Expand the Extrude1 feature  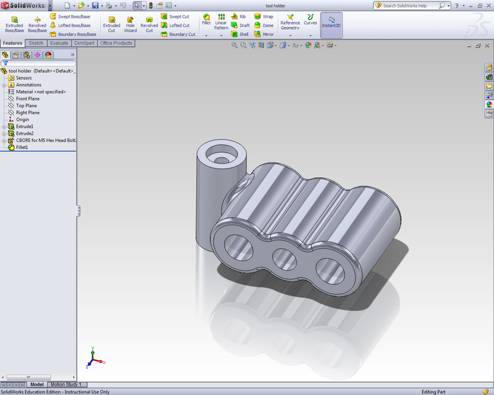pos(4,126)
